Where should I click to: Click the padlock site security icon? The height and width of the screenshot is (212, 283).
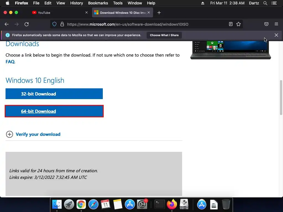click(x=62, y=24)
